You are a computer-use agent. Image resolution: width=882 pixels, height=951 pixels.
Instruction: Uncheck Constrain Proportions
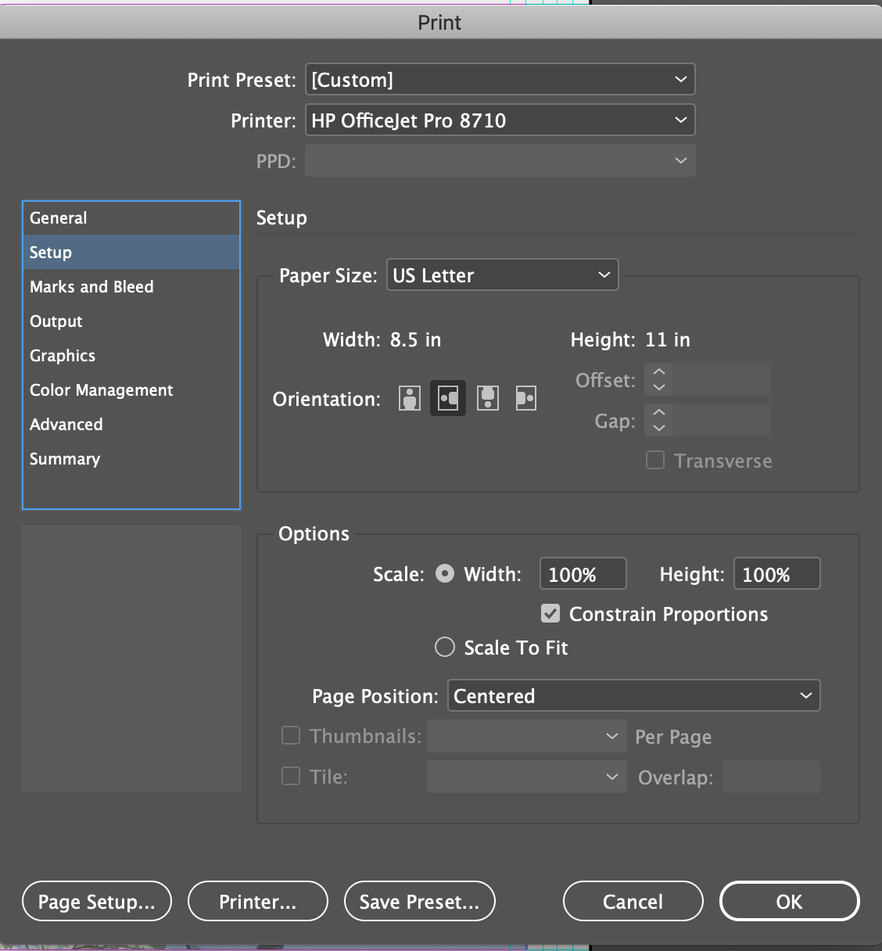tap(550, 613)
